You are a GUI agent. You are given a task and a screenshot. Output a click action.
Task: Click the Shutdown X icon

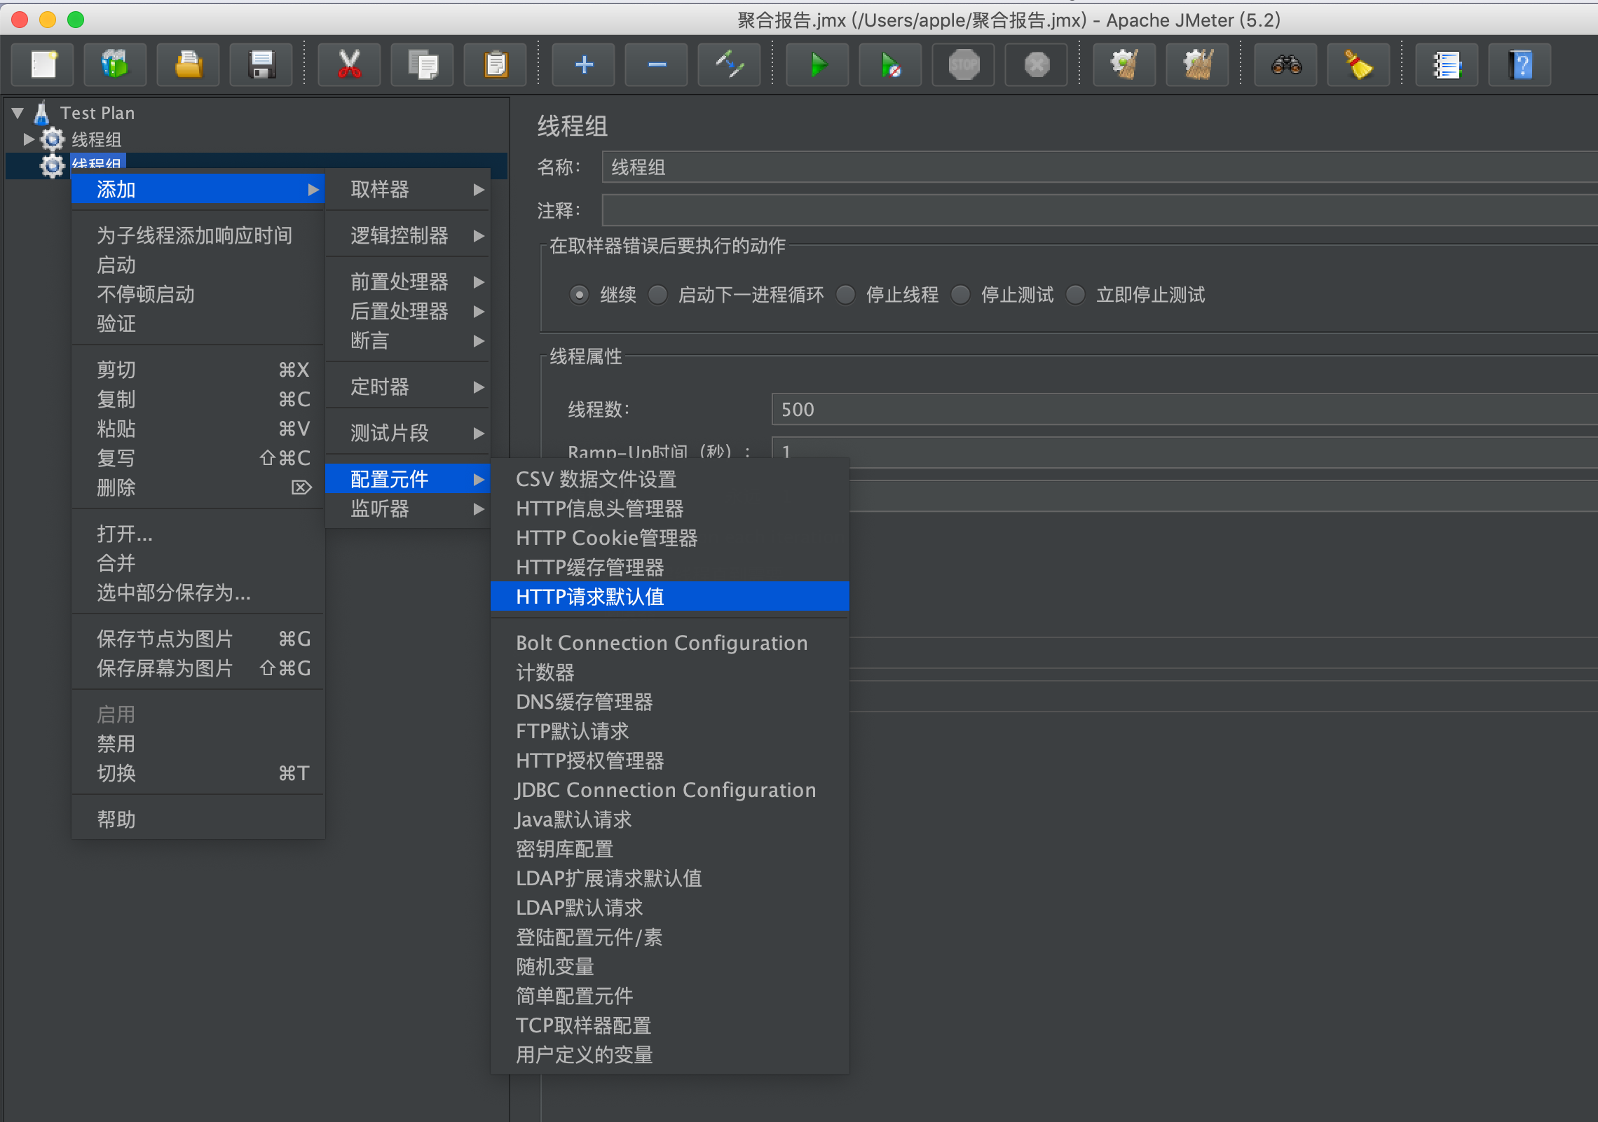[x=1037, y=65]
